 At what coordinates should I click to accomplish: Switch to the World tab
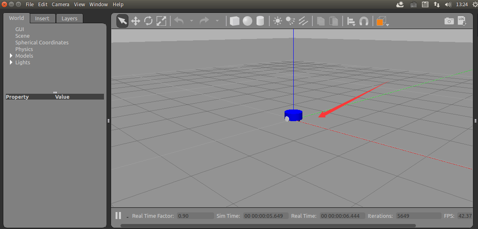pos(17,18)
